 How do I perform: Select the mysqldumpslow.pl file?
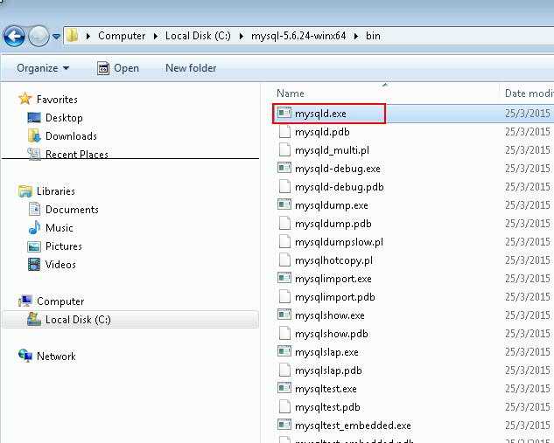pos(339,242)
